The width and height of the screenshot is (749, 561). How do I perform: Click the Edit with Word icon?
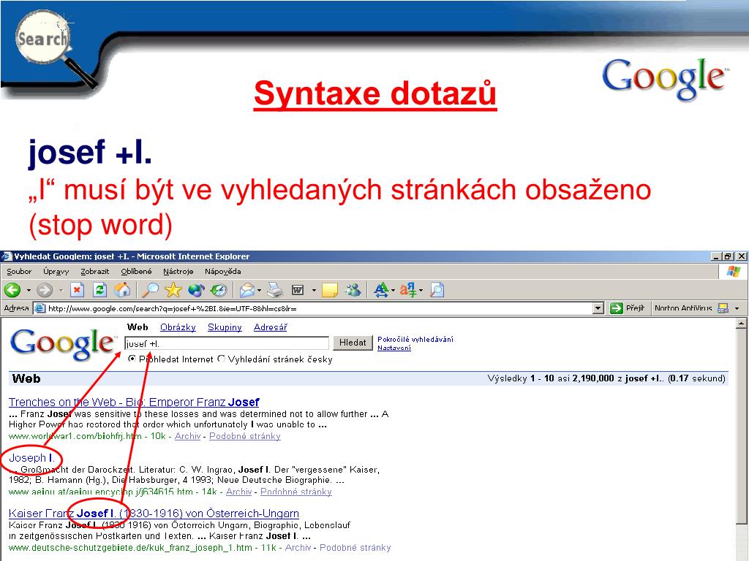[298, 289]
